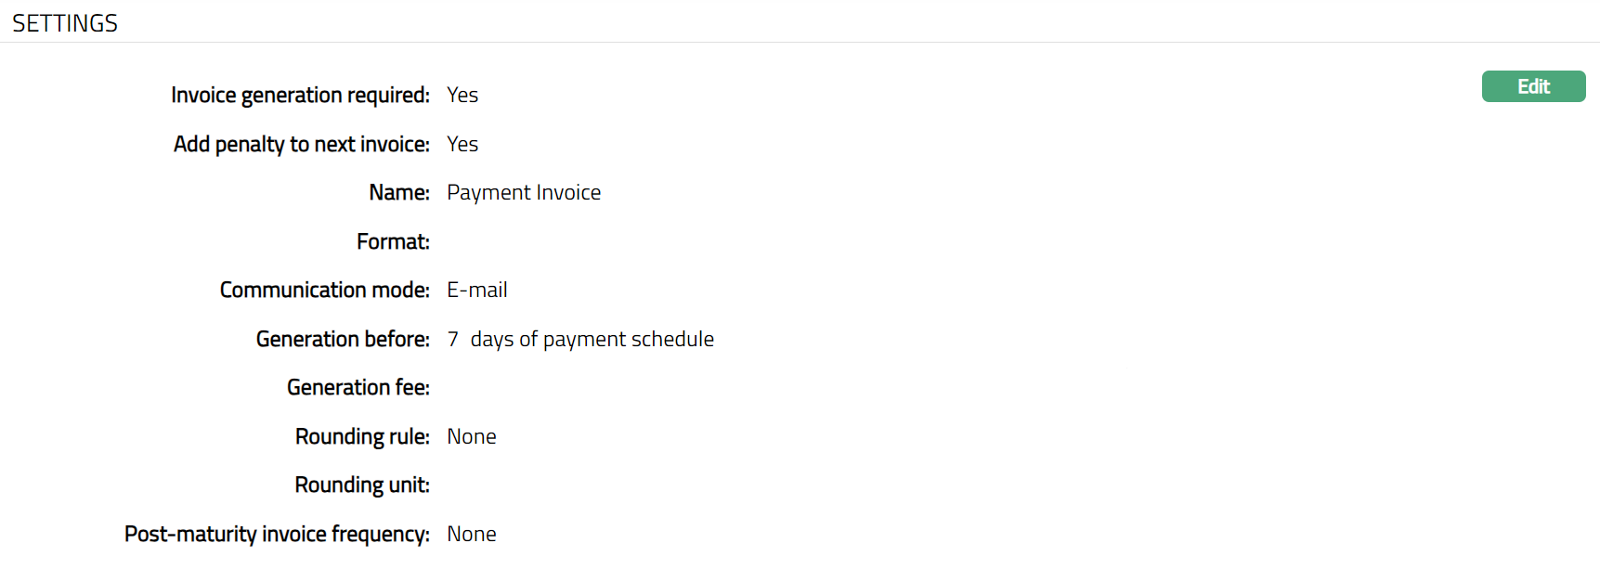Click the 'Payment Invoice' name value

point(524,192)
